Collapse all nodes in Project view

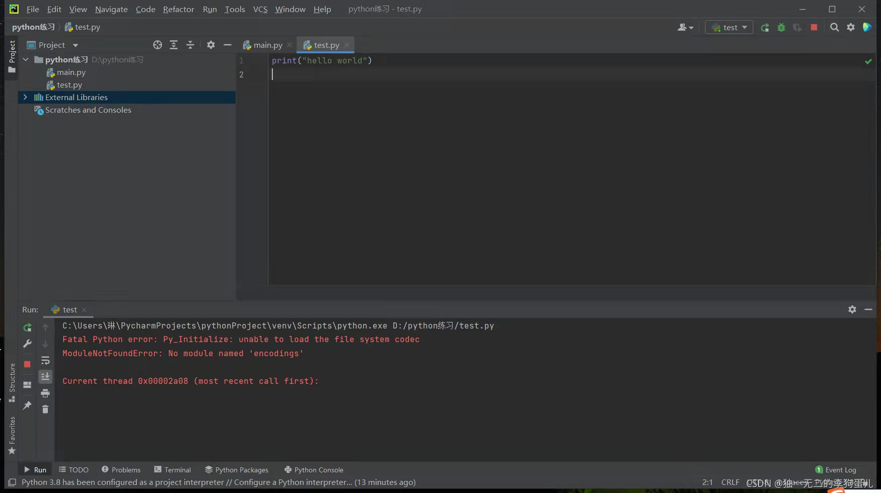(190, 45)
